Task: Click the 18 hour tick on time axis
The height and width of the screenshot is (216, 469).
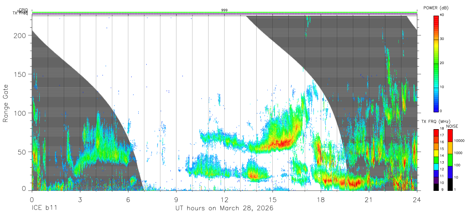Action: tap(320, 200)
